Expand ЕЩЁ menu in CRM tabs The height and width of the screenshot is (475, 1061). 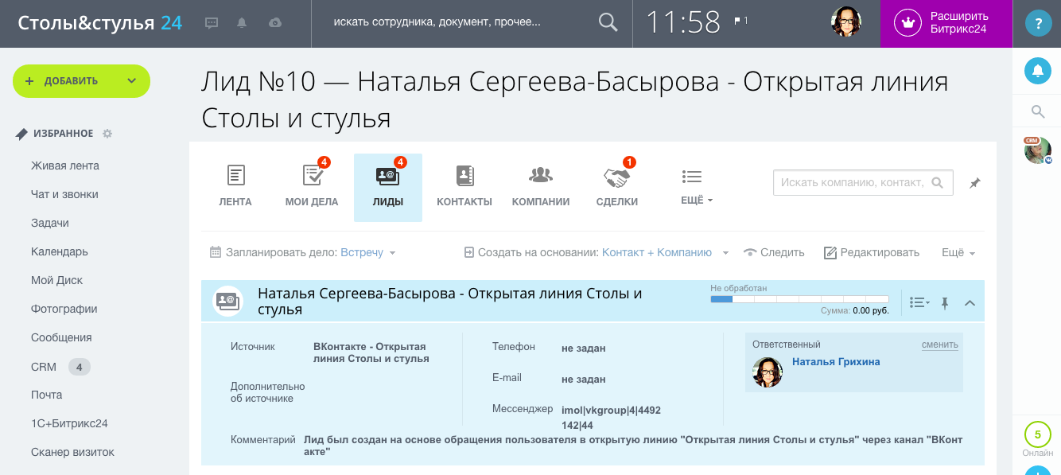[696, 187]
